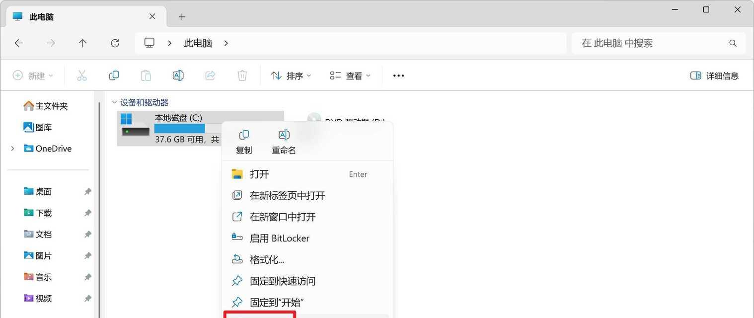Click the forward navigation arrow
This screenshot has height=318, width=754.
click(51, 43)
